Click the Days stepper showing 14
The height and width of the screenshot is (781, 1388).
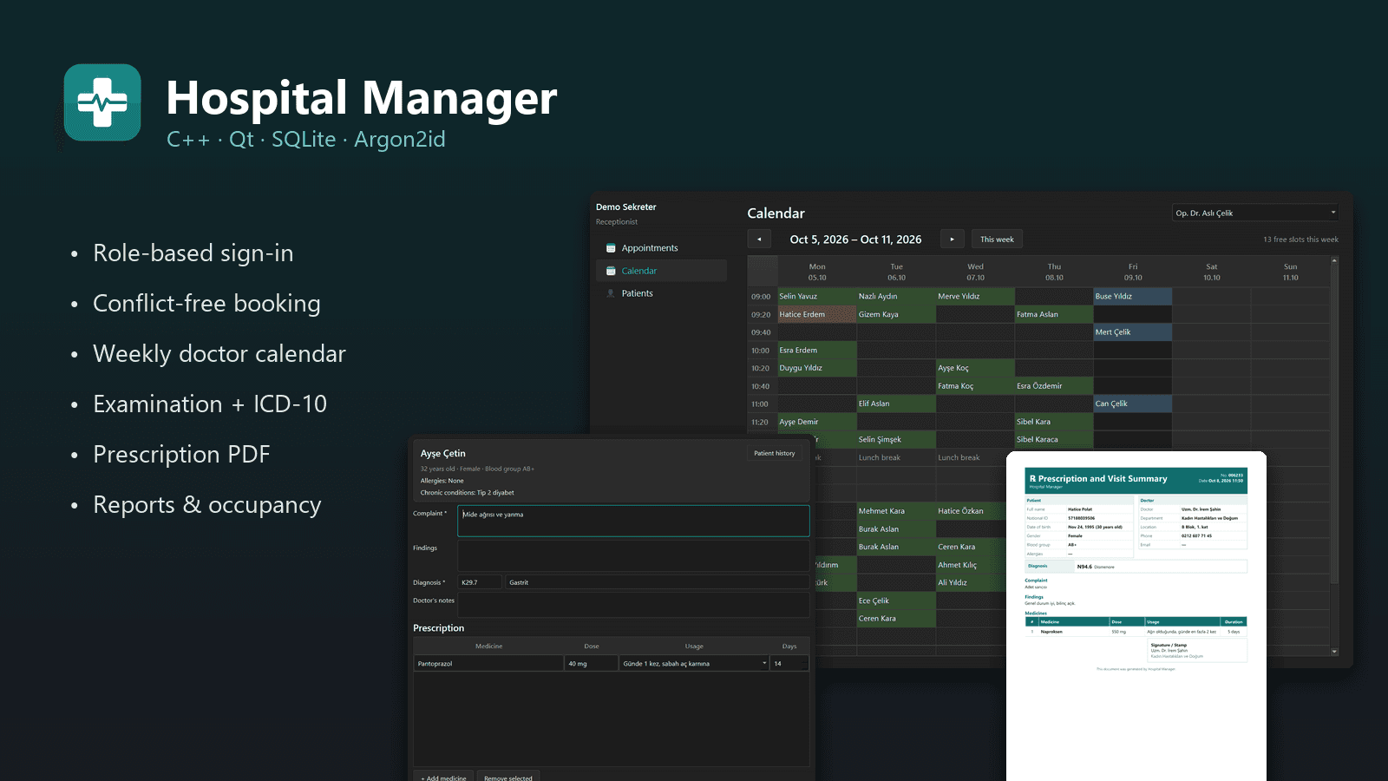[789, 663]
